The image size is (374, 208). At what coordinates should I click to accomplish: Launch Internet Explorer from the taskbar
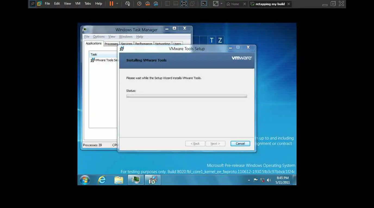coord(102,180)
